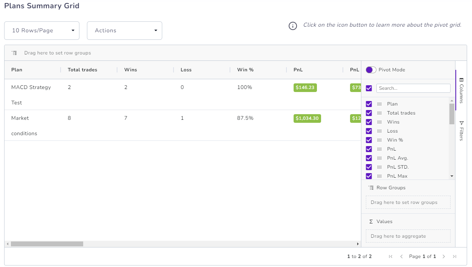472x267 pixels.
Task: Toggle the Pivot Mode switch
Action: pyautogui.click(x=371, y=70)
